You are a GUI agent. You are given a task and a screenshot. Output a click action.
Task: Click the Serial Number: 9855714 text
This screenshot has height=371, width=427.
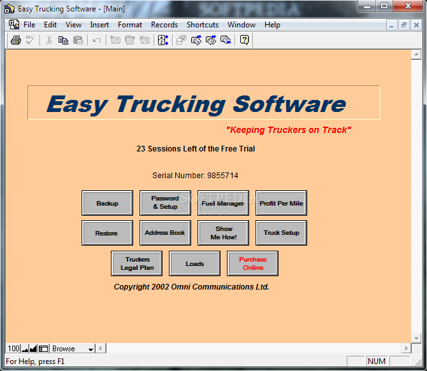[195, 176]
